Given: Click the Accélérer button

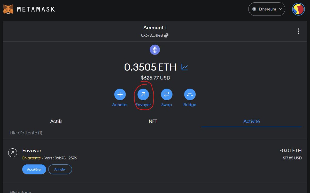Looking at the screenshot, I should click(34, 170).
